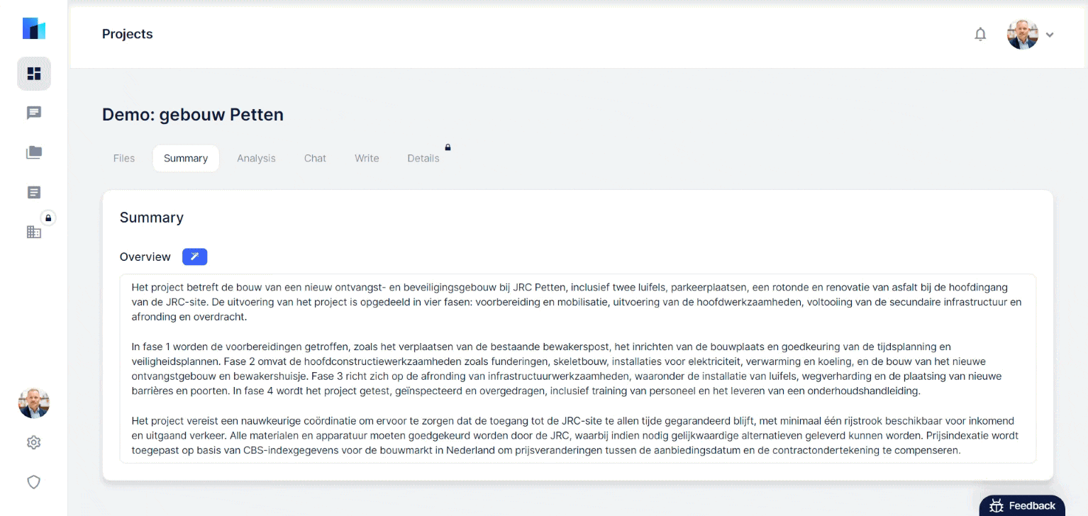
Task: Switch to the Analysis tab
Action: tap(256, 158)
